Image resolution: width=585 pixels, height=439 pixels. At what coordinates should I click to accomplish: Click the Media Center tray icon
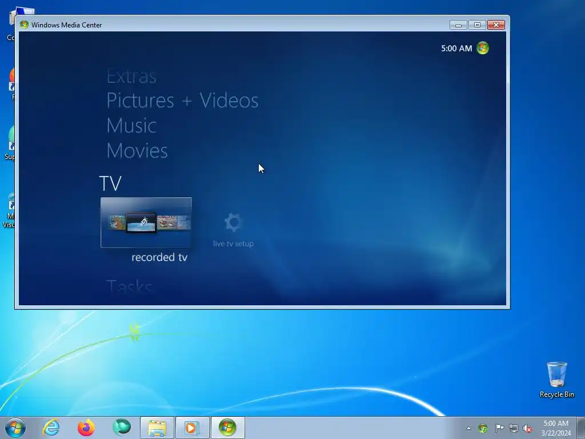tap(483, 428)
